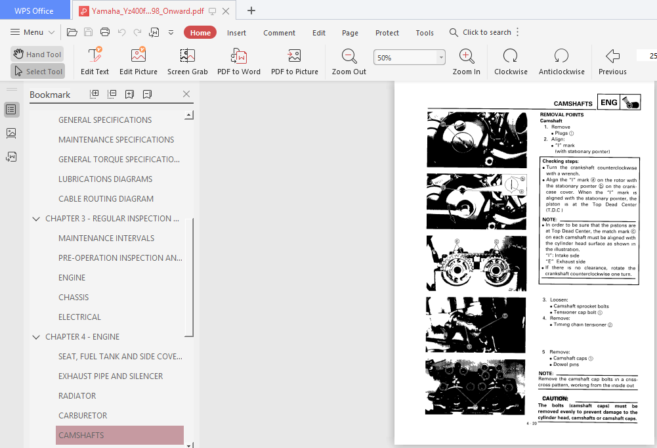Viewport: 657px width, 448px height.
Task: Go to the Previous page
Action: coord(612,61)
